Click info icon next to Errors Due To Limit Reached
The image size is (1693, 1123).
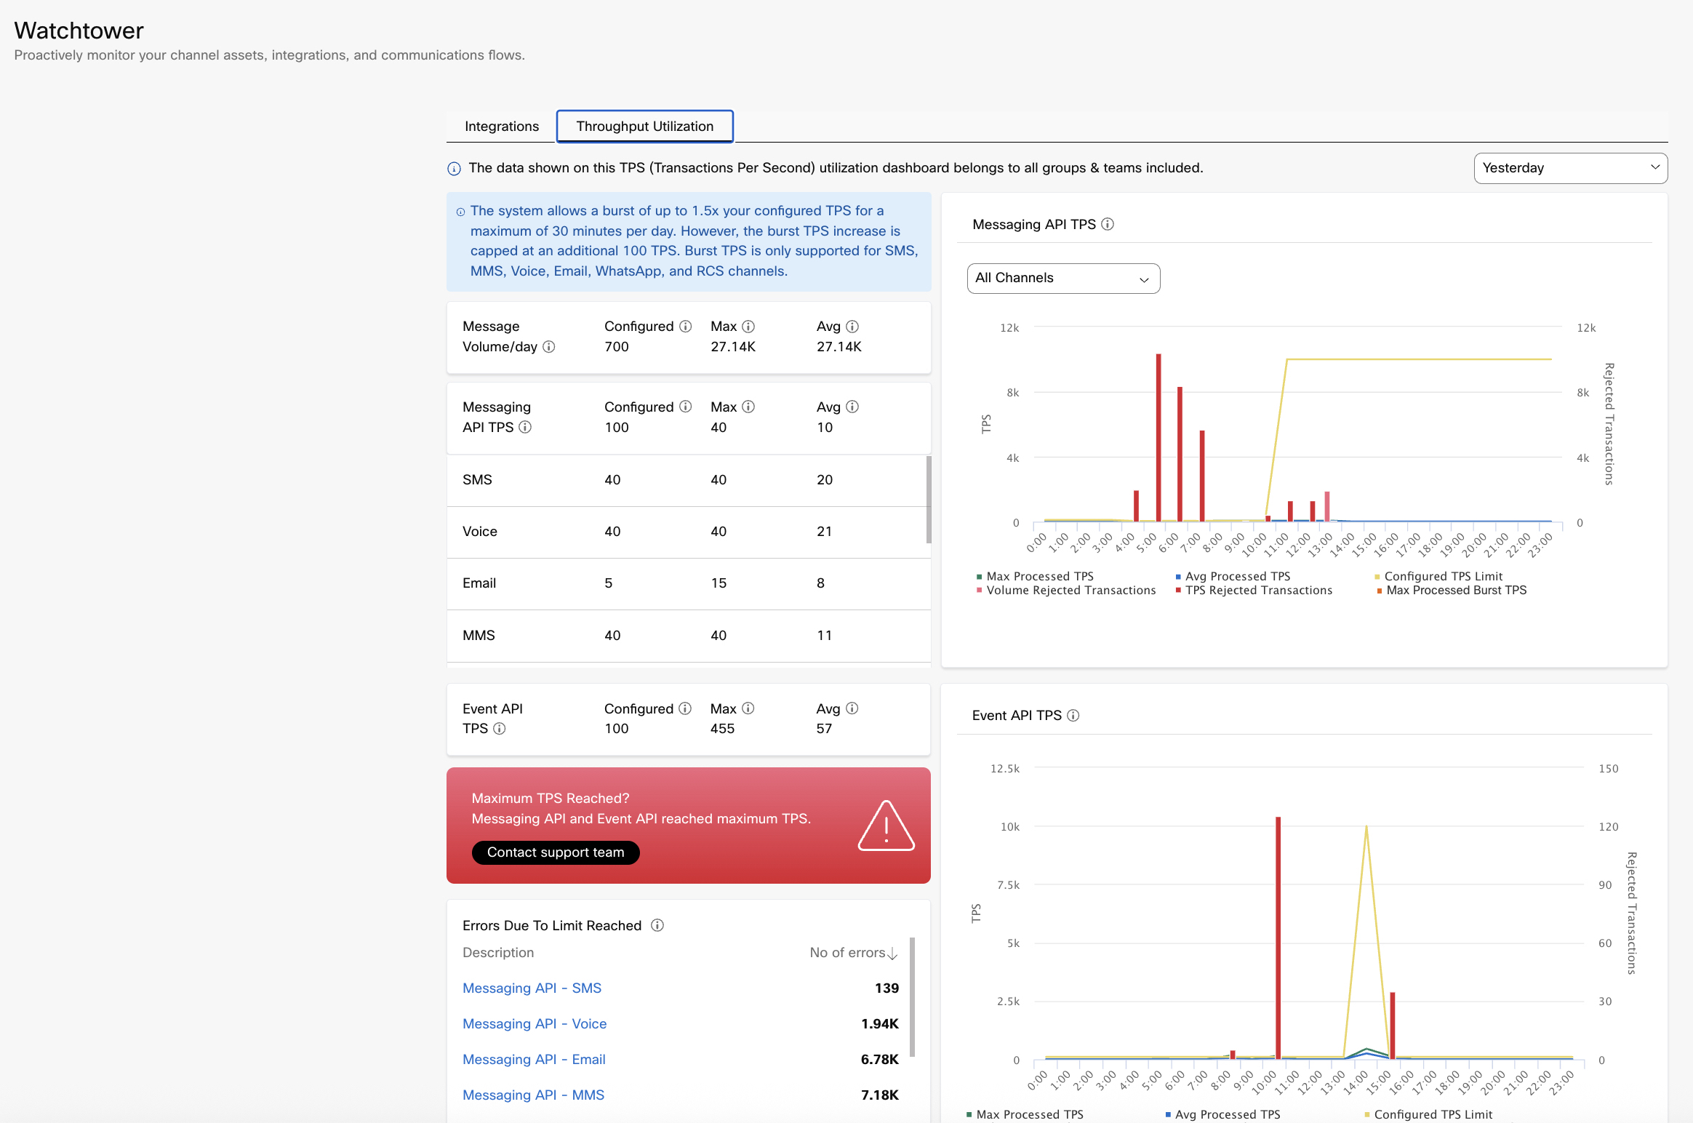point(657,925)
